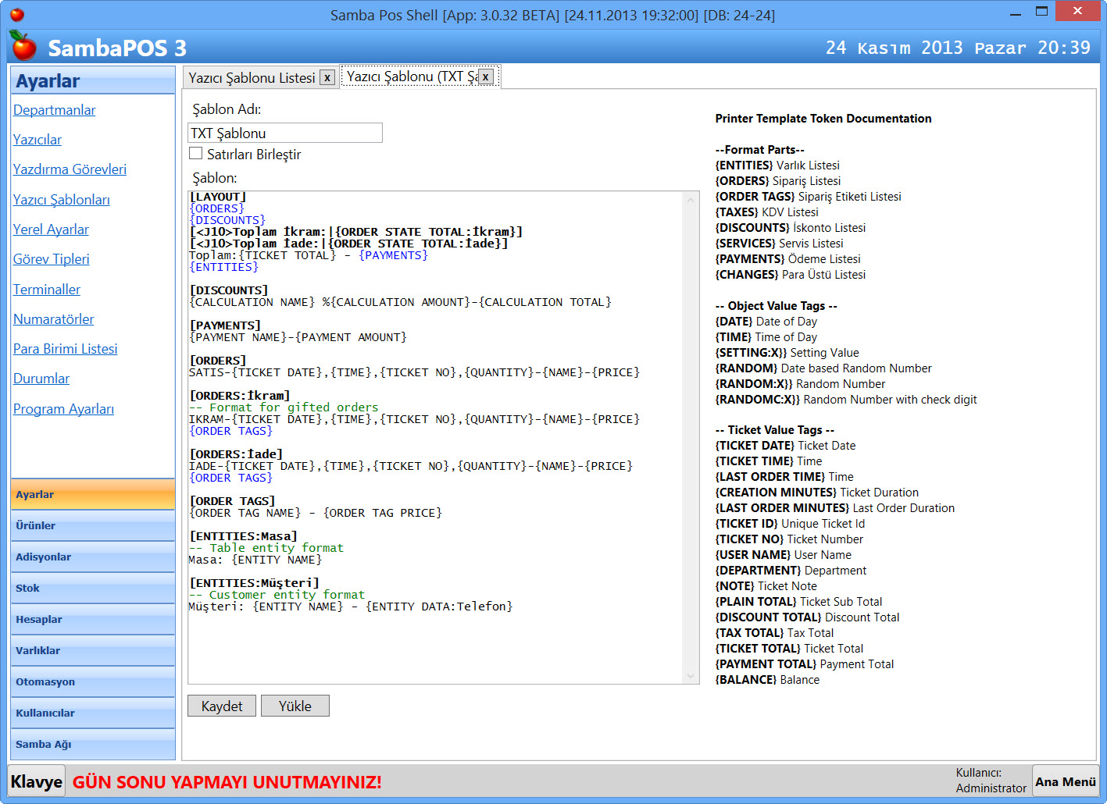Select the Yazıcı Şablonu (TXT) tab
Viewport: 1107px width, 804px height.
412,76
